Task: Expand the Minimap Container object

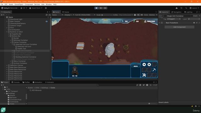Action: click(x=10, y=40)
